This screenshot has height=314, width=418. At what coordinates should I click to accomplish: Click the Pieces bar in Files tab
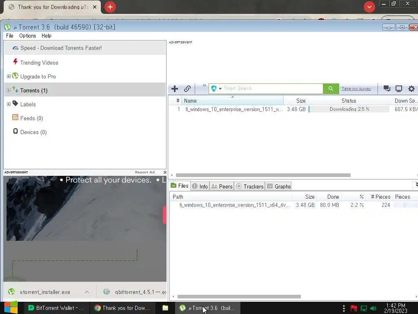tap(405, 205)
